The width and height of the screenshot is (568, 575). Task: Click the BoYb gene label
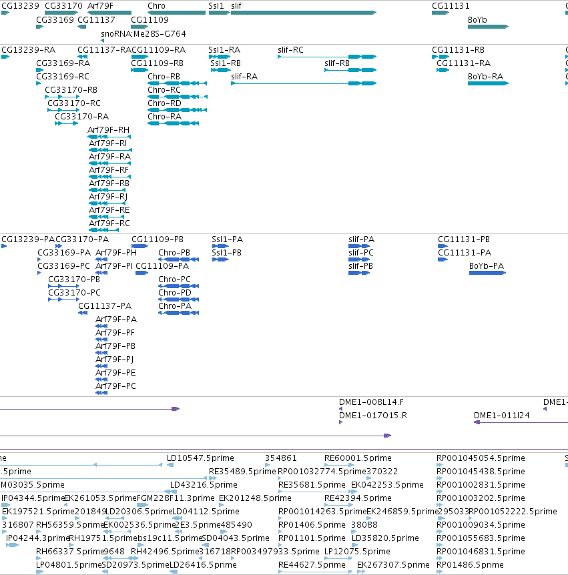coord(477,20)
